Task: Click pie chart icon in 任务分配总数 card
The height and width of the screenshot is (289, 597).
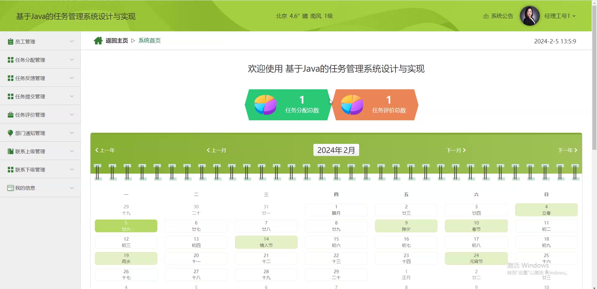Action: [265, 105]
